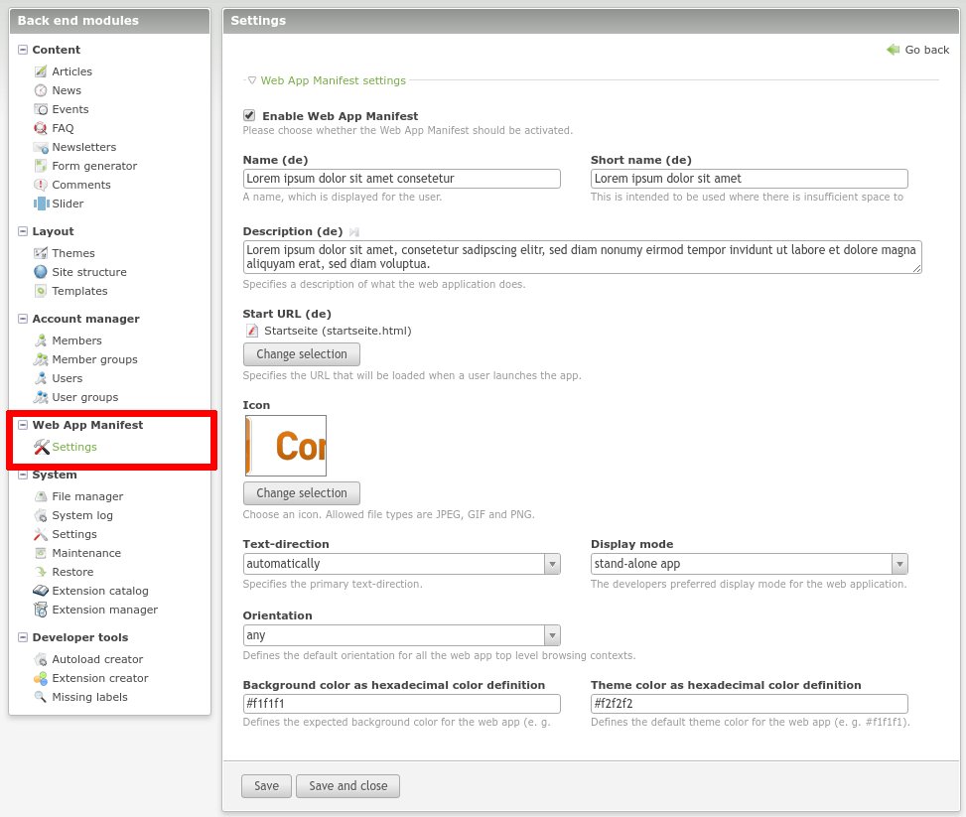The image size is (966, 817).
Task: Click the Users person icon
Action: [41, 378]
